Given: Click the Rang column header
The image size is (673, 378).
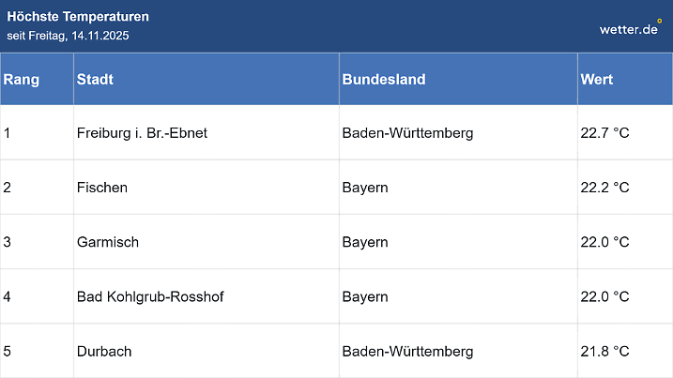Looking at the screenshot, I should [x=22, y=80].
